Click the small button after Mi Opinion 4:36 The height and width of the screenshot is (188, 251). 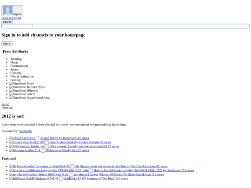(x=73, y=167)
